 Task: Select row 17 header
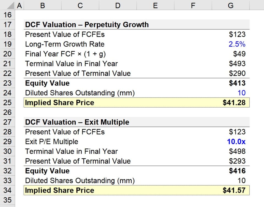7,25
